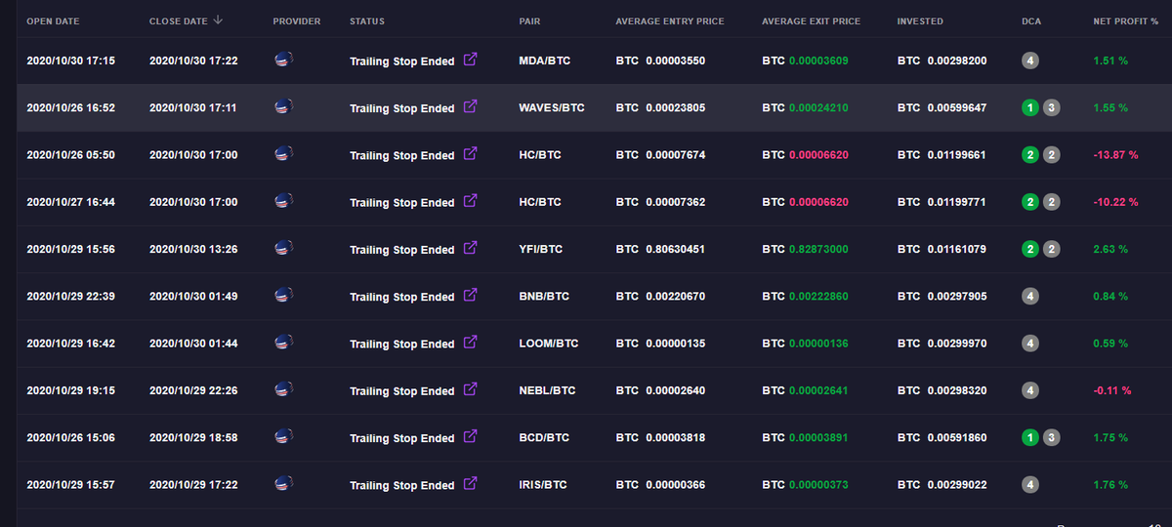Viewport: 1172px width, 527px height.
Task: Sort by Pair column header
Action: [531, 20]
